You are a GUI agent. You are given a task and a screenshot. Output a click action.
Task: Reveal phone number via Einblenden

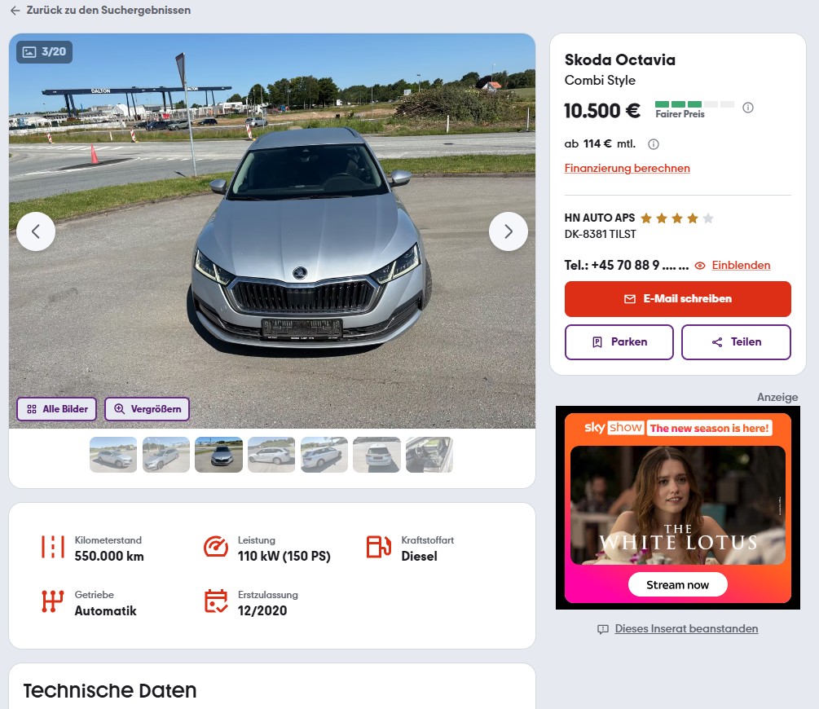click(741, 266)
